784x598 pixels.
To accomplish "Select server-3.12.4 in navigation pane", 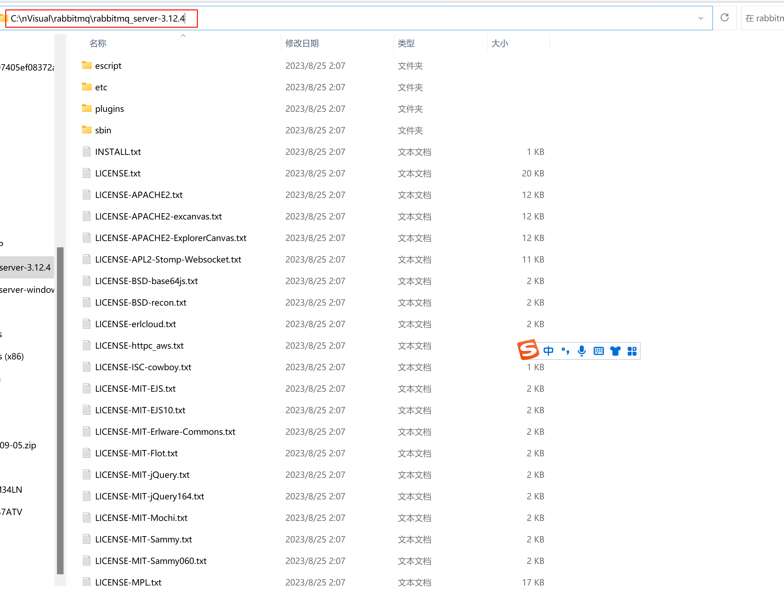I will pos(26,267).
